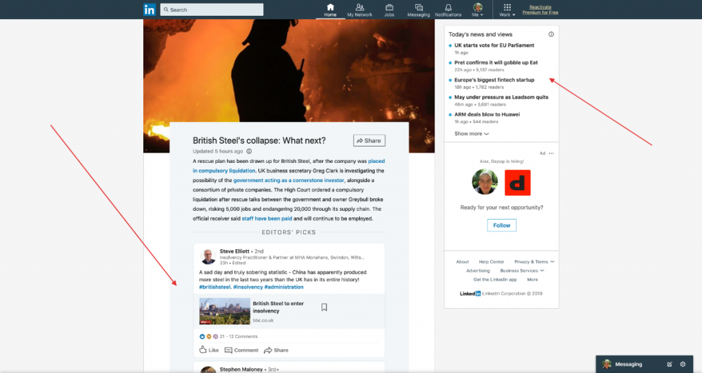The image size is (702, 373).
Task: Share Steve Elliott's post
Action: pos(276,350)
